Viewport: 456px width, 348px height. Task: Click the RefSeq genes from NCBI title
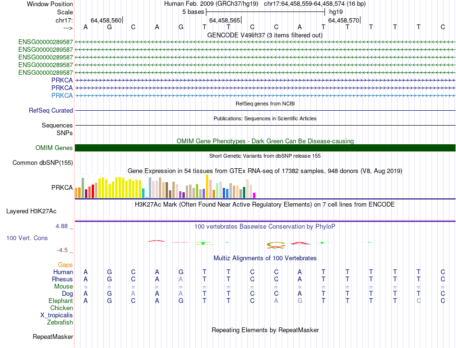pos(265,104)
